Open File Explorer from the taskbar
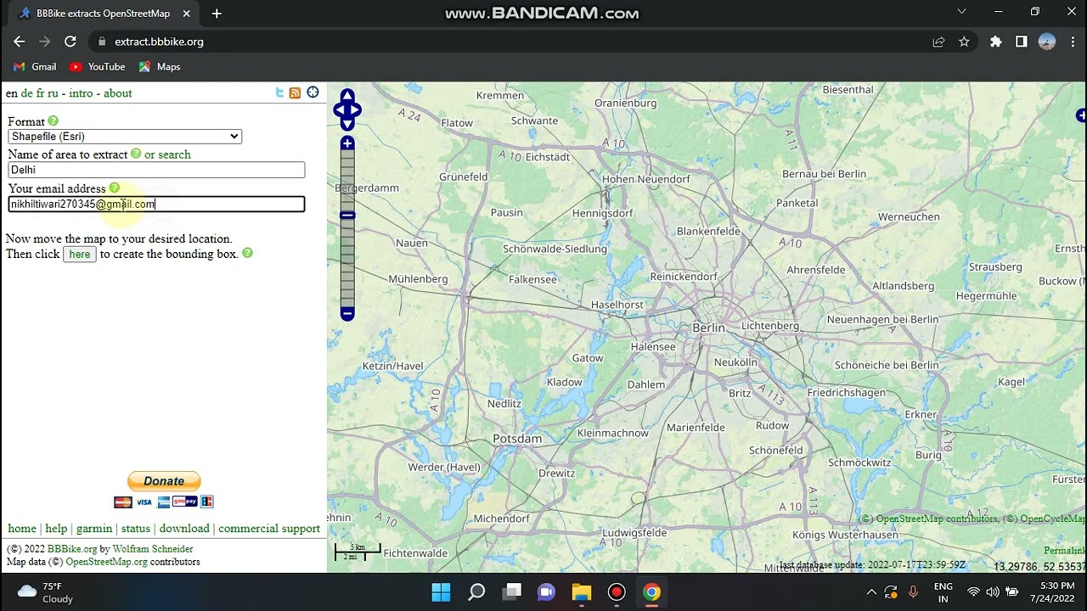1087x611 pixels. [581, 591]
